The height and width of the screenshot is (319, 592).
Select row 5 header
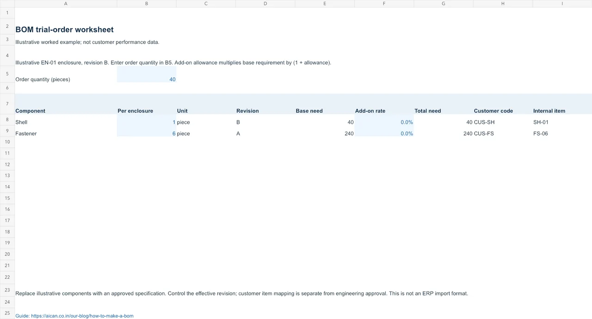[x=7, y=74]
